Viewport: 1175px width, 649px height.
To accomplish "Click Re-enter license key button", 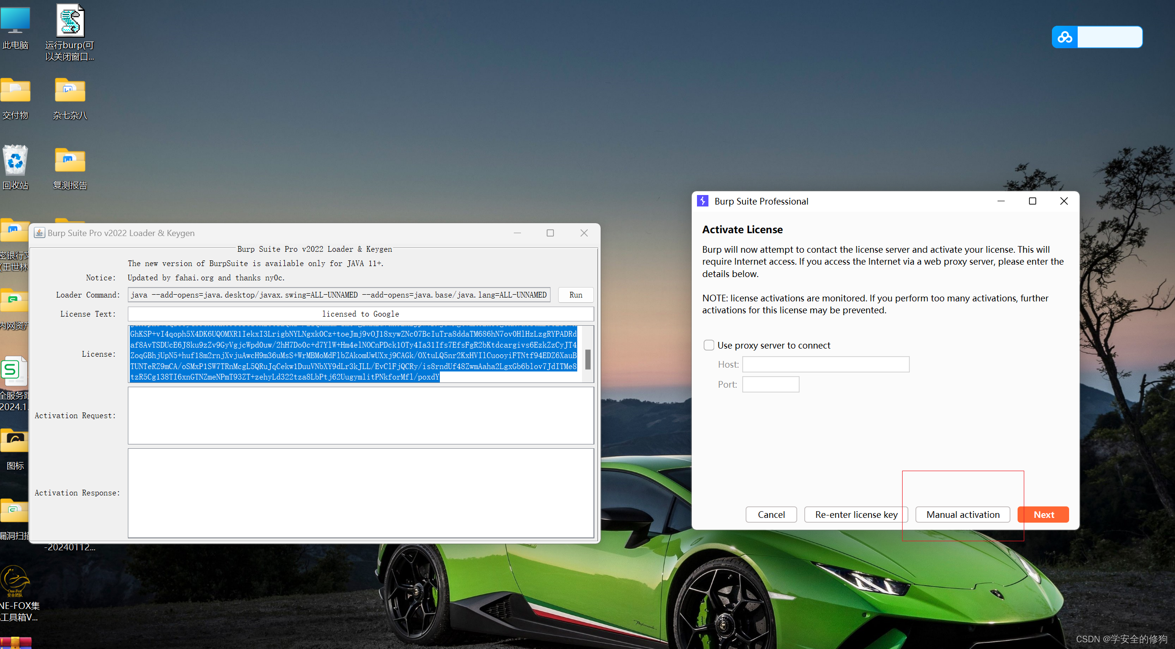I will coord(856,515).
